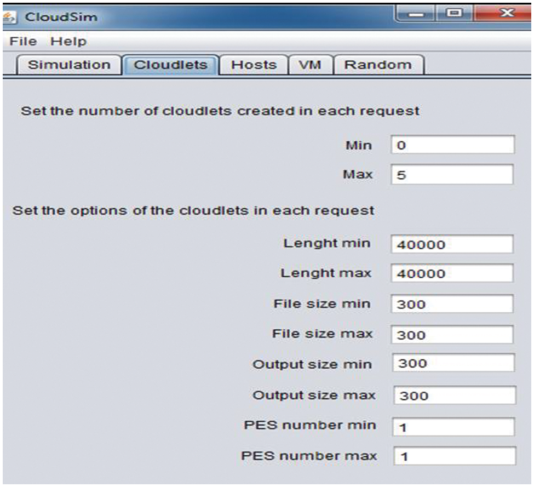Focus the File size max field
Screen dimensions: 534x487
(x=452, y=334)
